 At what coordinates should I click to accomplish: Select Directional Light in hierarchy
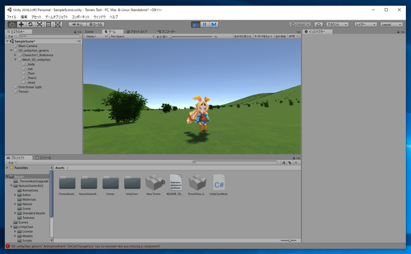30,87
